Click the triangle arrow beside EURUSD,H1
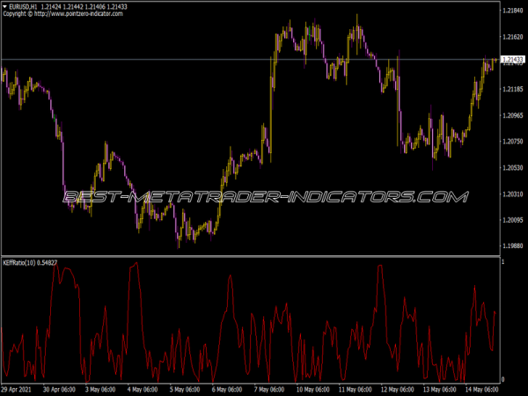This screenshot has width=528, height=396. click(x=5, y=7)
